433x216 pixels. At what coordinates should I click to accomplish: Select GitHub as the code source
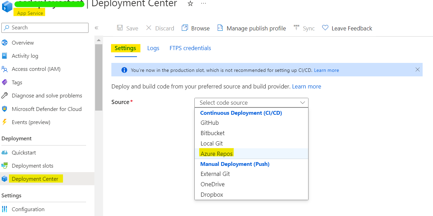tap(209, 122)
